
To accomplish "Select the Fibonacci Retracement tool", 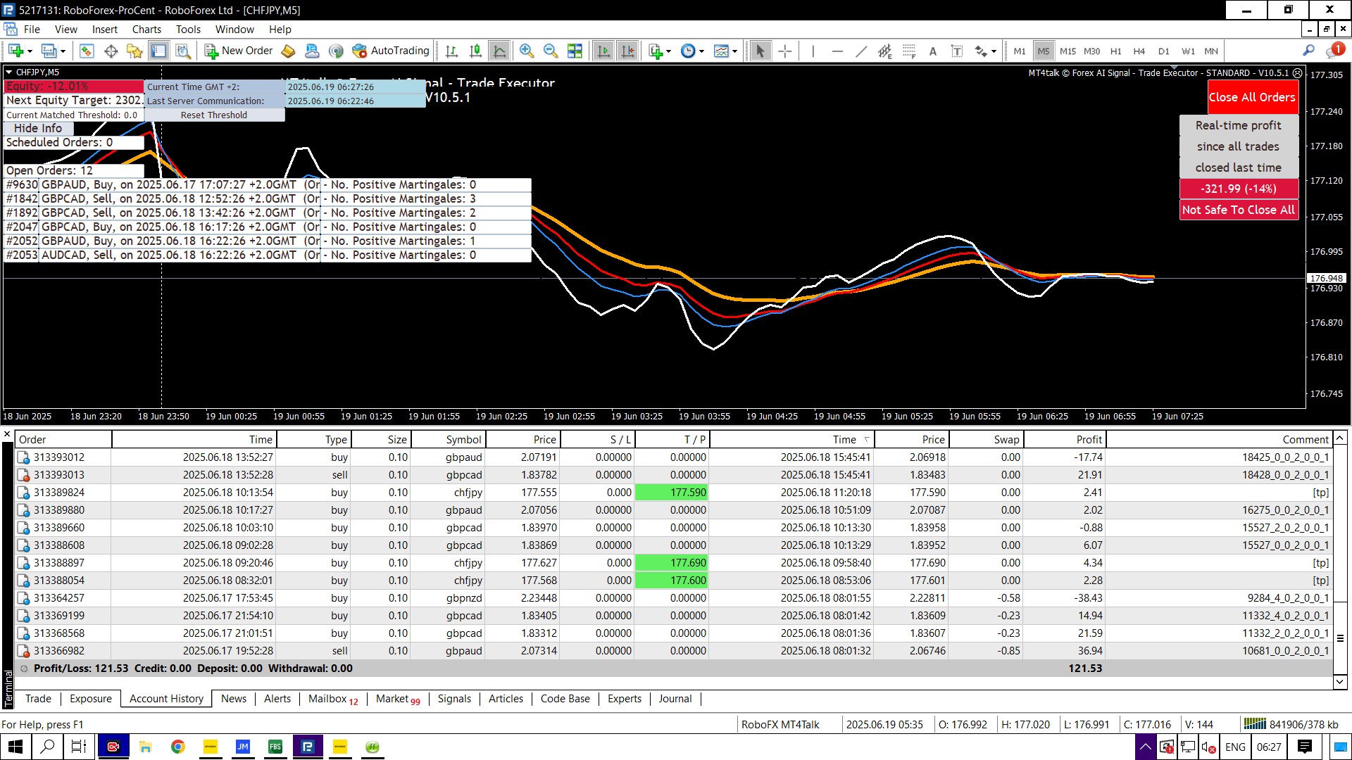I will (x=909, y=51).
